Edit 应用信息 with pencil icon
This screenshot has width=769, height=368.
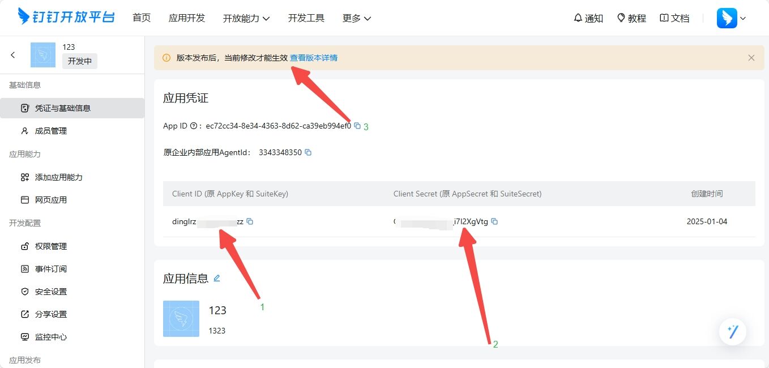[217, 279]
